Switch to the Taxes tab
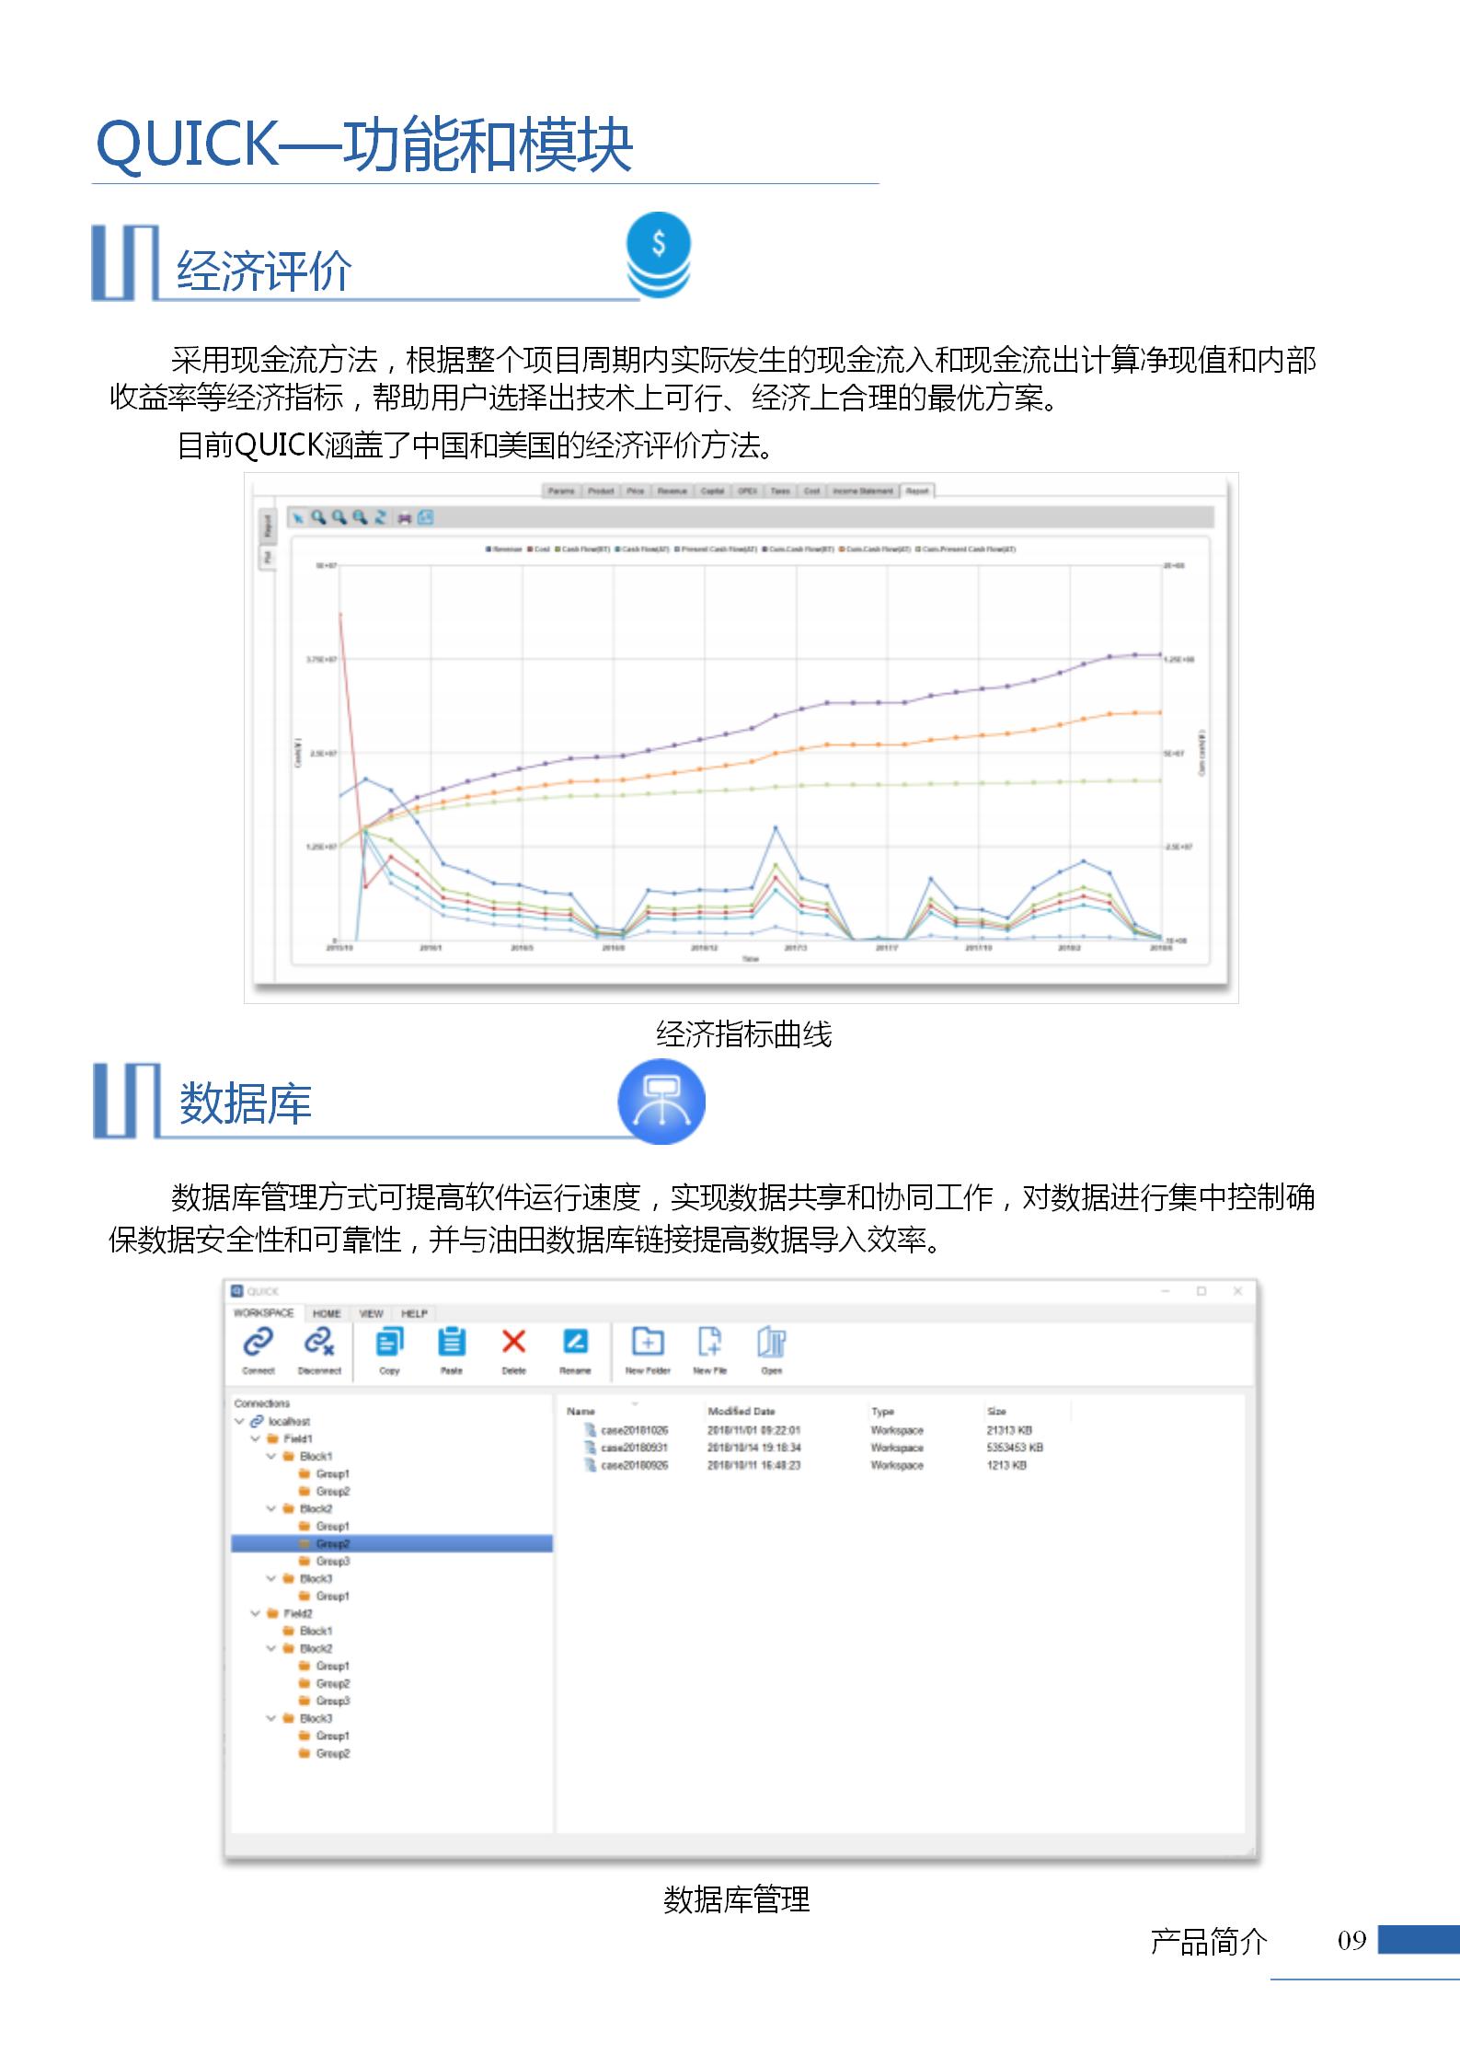This screenshot has height=2066, width=1460. click(x=780, y=491)
